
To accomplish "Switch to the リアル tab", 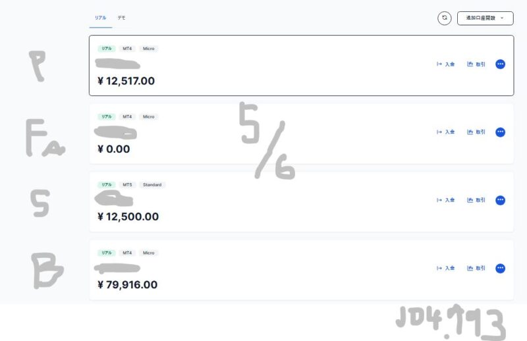I will [100, 18].
